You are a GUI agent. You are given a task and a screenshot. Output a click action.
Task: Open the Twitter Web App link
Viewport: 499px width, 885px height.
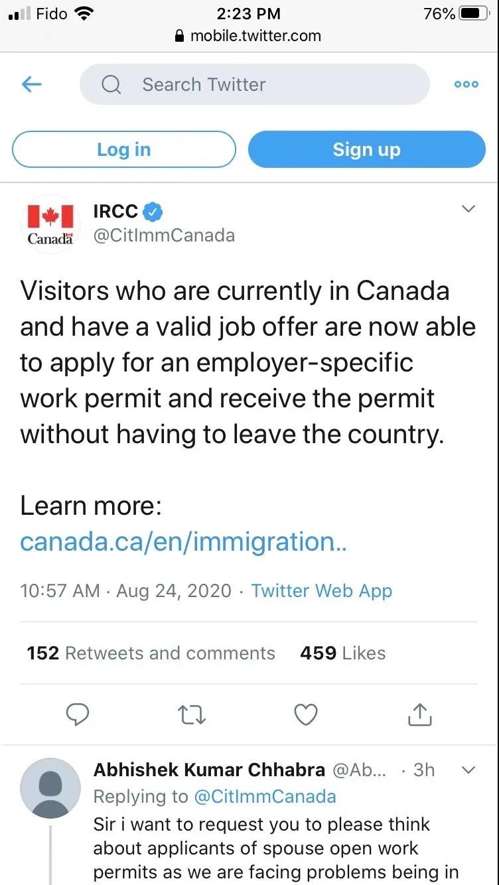(x=322, y=590)
